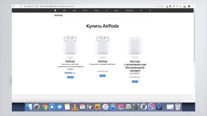This screenshot has width=207, height=116.
Task: Click Купить button under the wireless charging case
Action: pos(135,82)
